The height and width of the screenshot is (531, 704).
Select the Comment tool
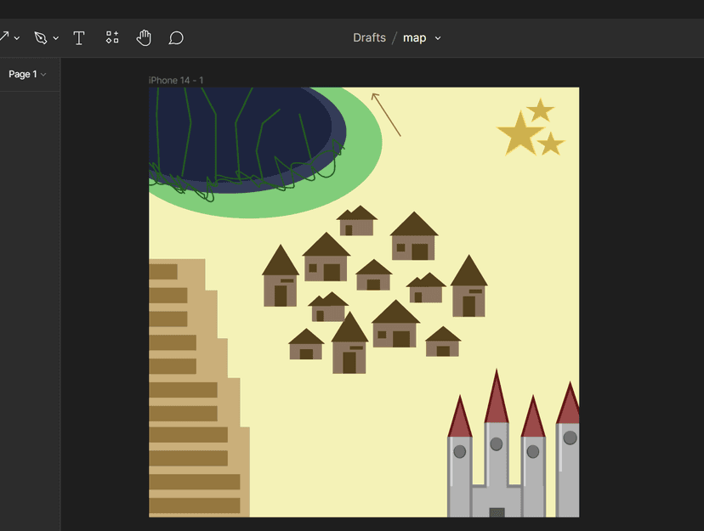pyautogui.click(x=176, y=37)
